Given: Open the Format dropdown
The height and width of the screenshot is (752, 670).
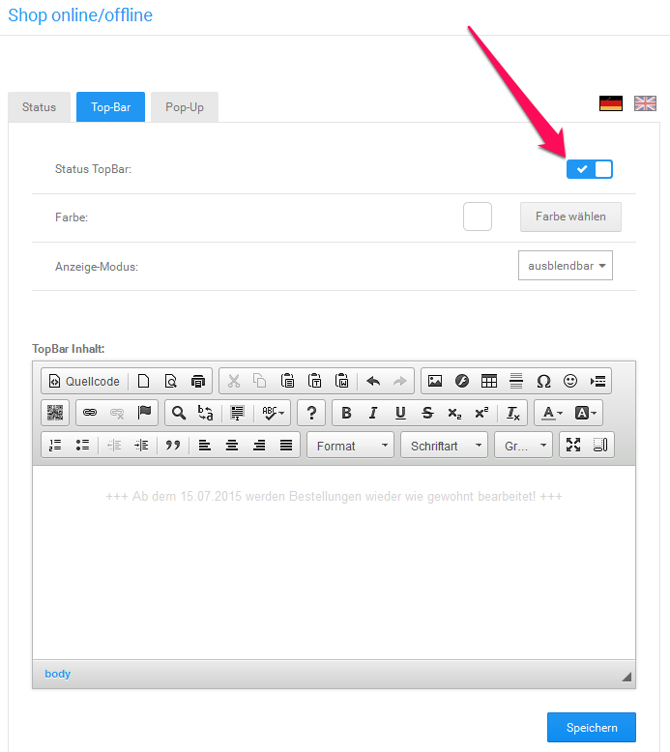Looking at the screenshot, I should pos(350,446).
